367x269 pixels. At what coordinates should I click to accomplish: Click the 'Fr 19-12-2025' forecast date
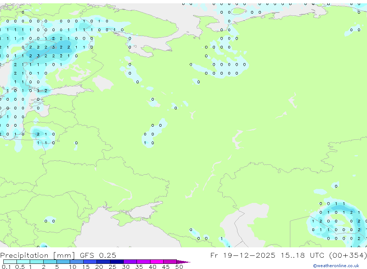pyautogui.click(x=243, y=255)
